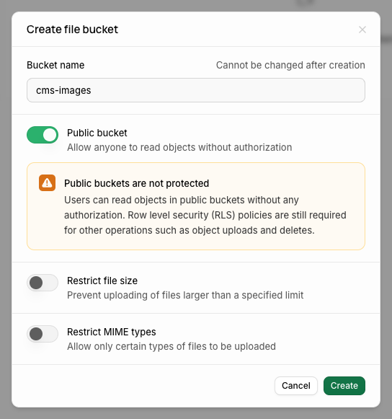Click the 'Public bucket' label text
Image resolution: width=392 pixels, height=419 pixels.
tap(97, 133)
